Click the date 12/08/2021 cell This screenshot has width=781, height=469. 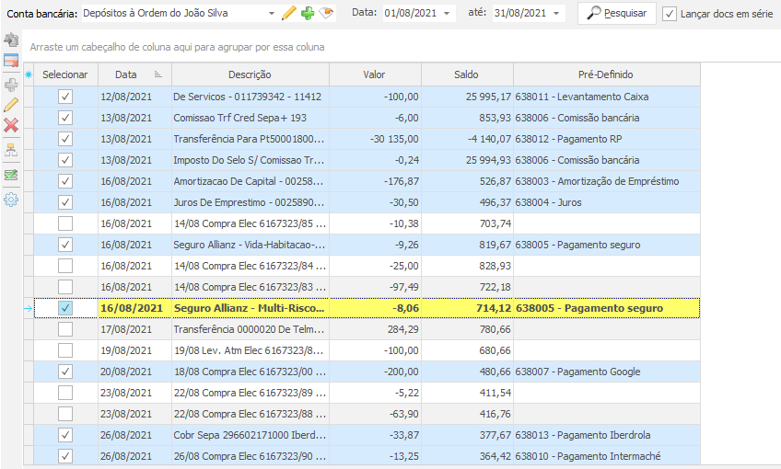click(x=135, y=97)
